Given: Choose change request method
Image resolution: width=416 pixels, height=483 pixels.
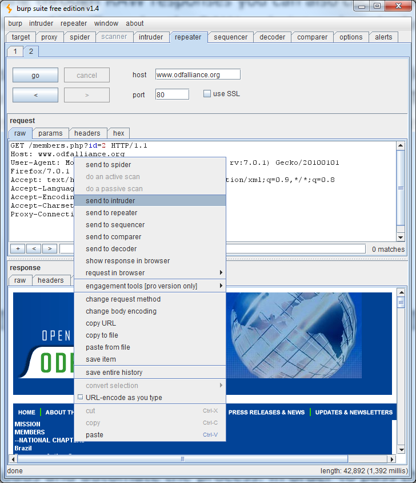Looking at the screenshot, I should click(x=150, y=299).
